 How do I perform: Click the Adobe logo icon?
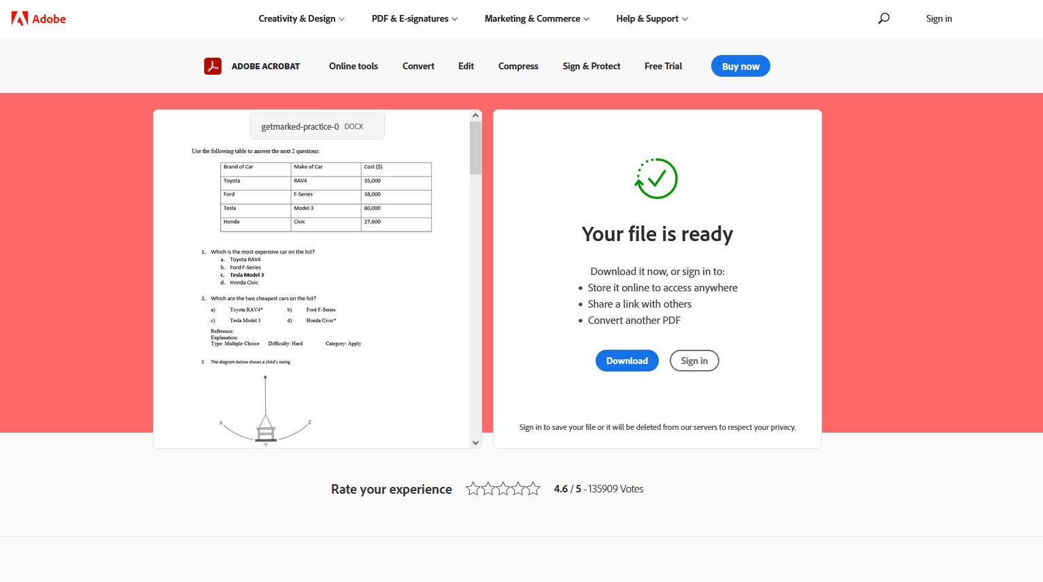20,18
